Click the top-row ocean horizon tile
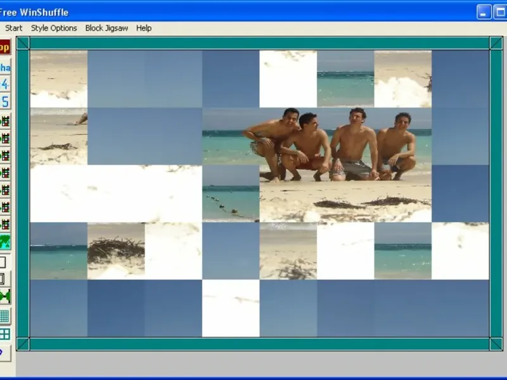 [345, 79]
